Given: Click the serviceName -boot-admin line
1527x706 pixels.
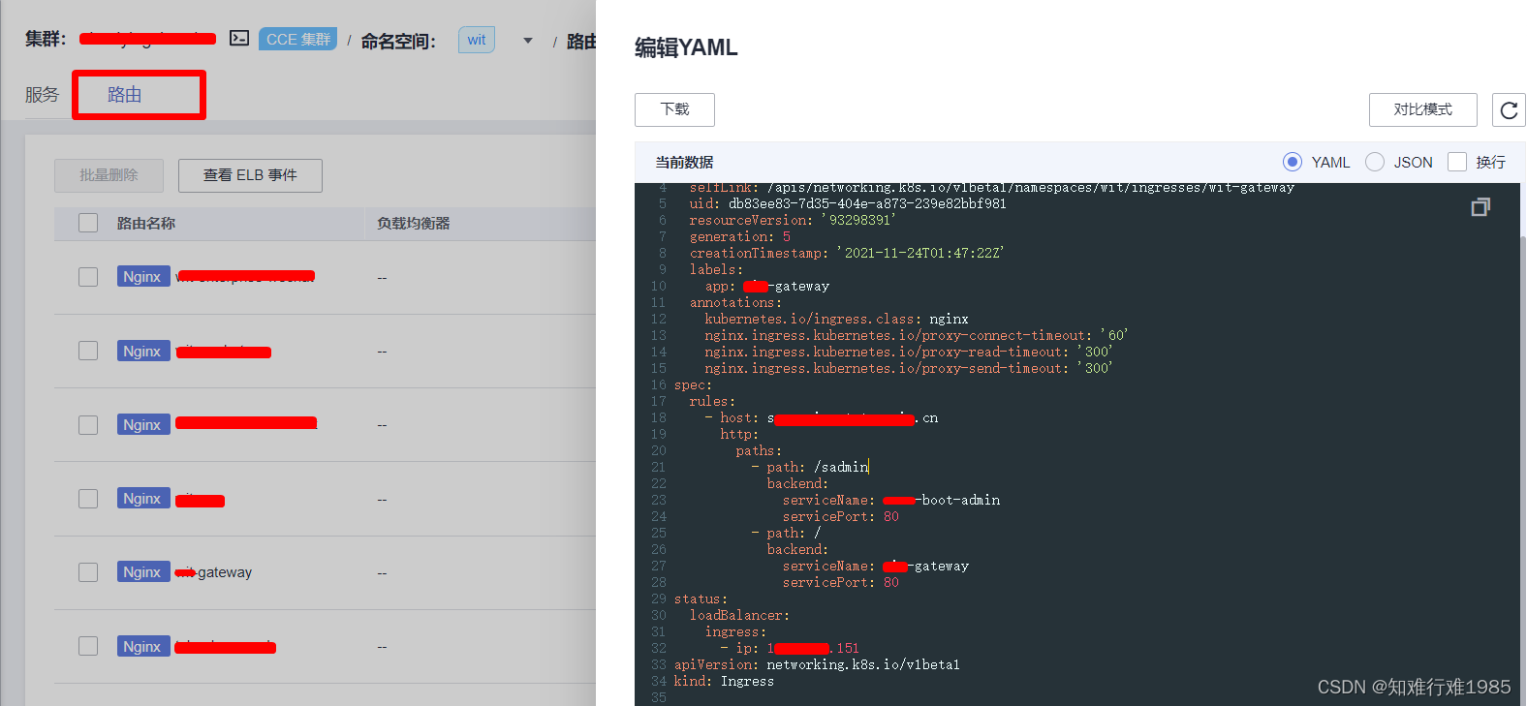Looking at the screenshot, I should (891, 500).
